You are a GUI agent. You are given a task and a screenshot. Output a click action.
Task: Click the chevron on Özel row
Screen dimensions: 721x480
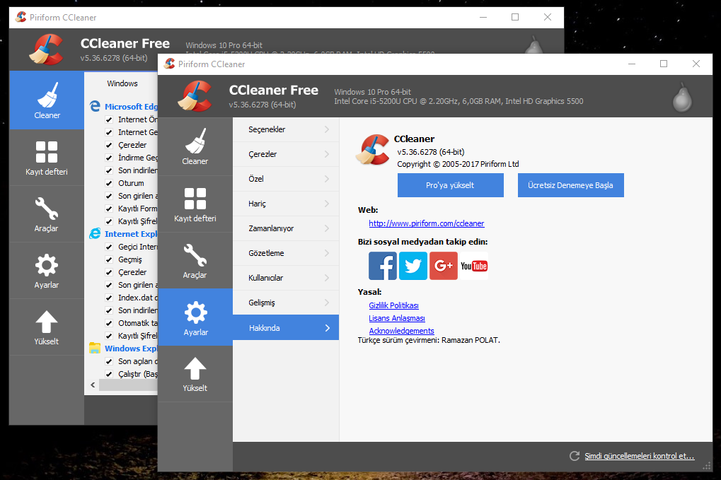pyautogui.click(x=327, y=179)
